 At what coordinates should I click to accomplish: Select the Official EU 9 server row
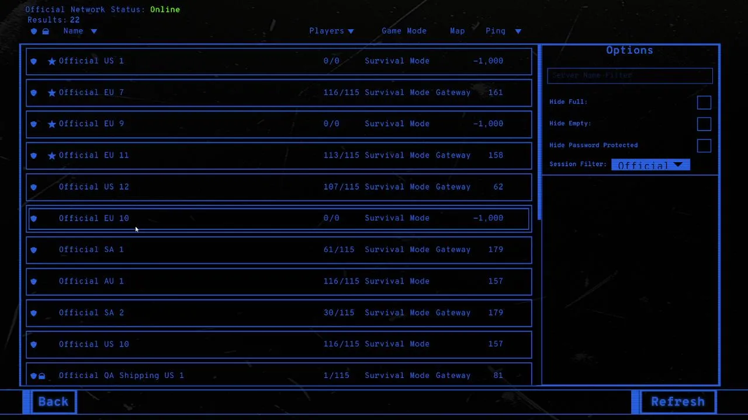[279, 124]
